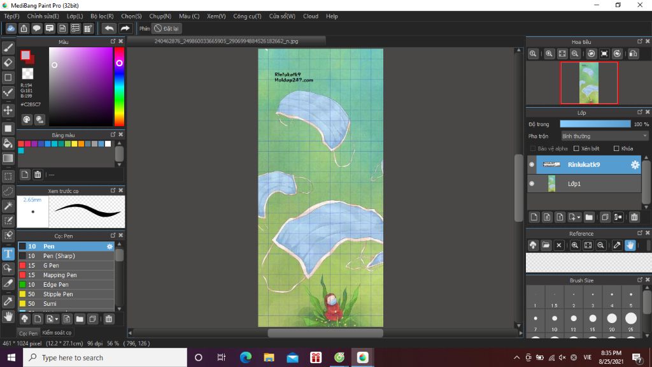Undock the Brush Size panel
The width and height of the screenshot is (652, 367).
(x=639, y=280)
